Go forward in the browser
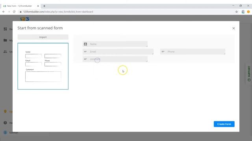This screenshot has width=252, height=141. pyautogui.click(x=9, y=12)
